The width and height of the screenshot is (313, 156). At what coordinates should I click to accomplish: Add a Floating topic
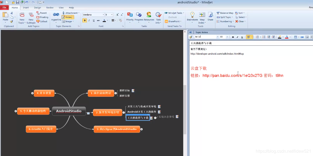42,17
